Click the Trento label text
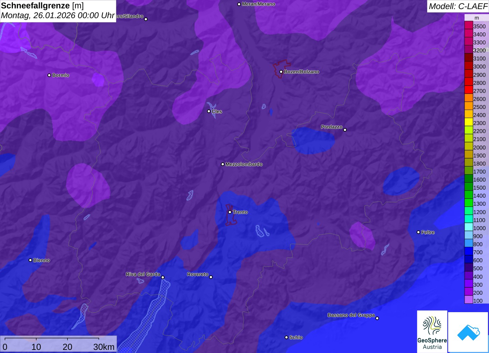489x353 pixels. 240,212
